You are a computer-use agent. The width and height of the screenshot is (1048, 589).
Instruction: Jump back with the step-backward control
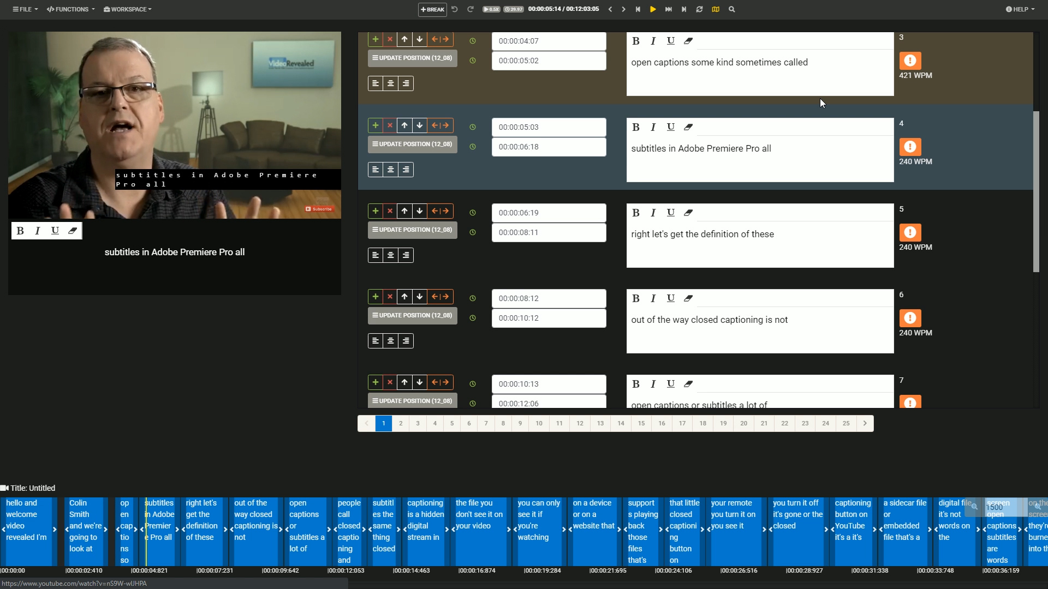pyautogui.click(x=638, y=9)
